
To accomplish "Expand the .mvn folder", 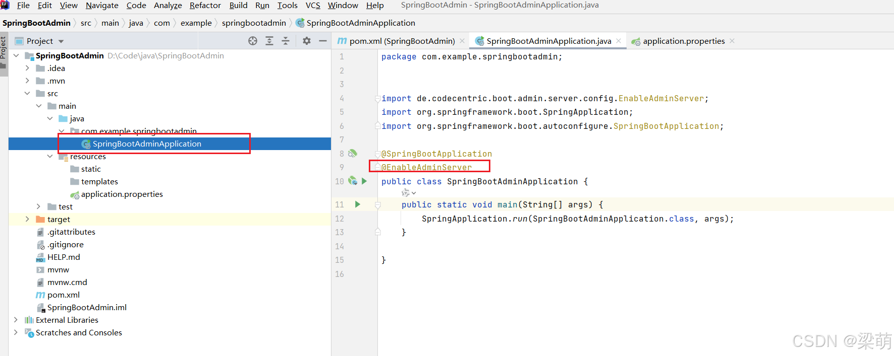I will tap(27, 81).
